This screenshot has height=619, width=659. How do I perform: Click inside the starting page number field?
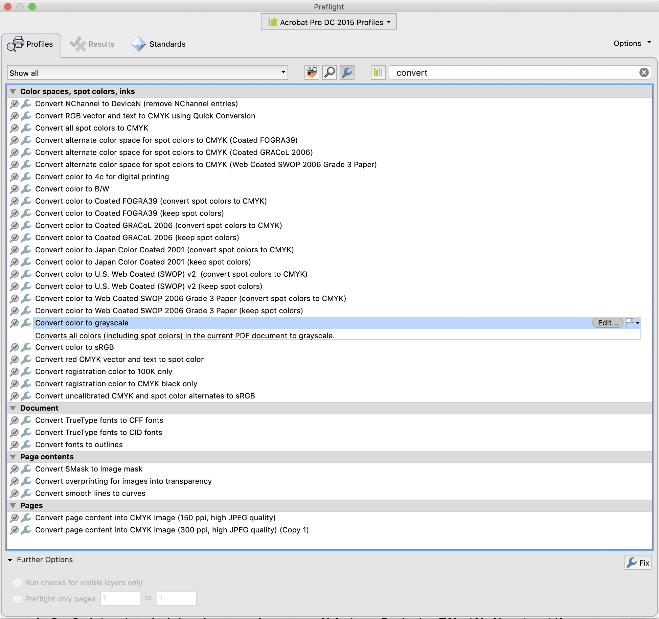tap(120, 598)
